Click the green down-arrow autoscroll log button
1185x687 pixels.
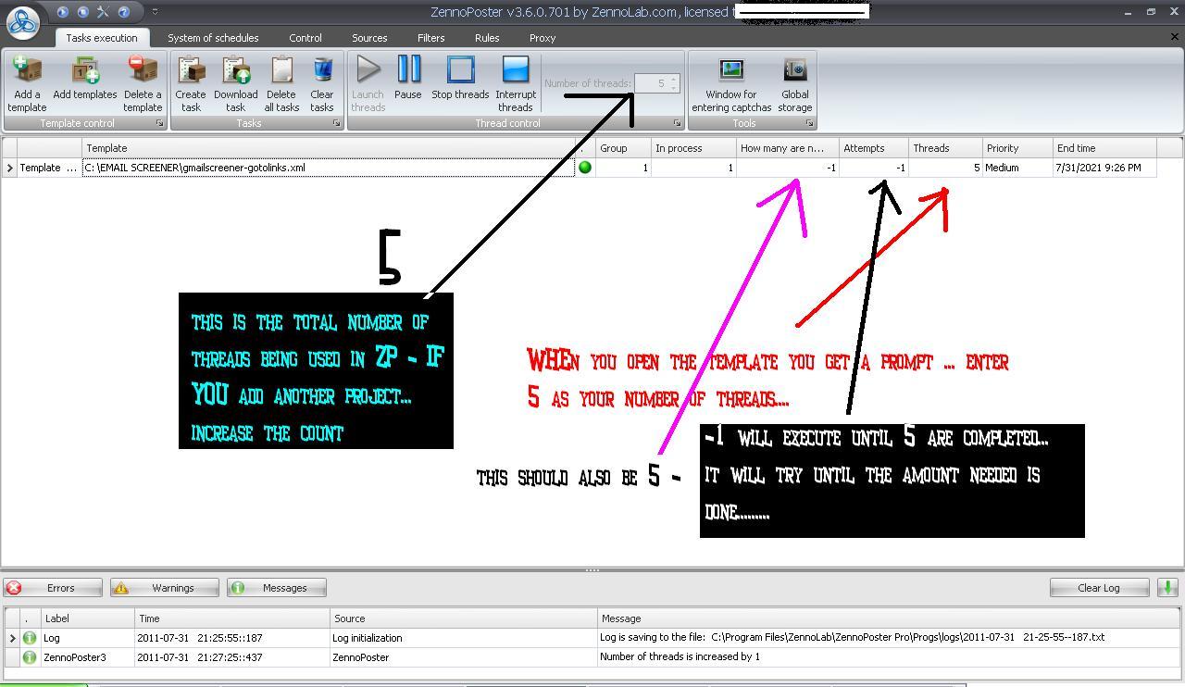click(1167, 588)
